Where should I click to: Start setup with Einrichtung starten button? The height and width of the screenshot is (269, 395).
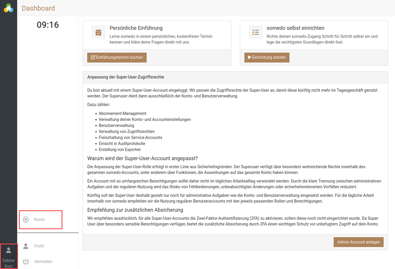point(267,57)
